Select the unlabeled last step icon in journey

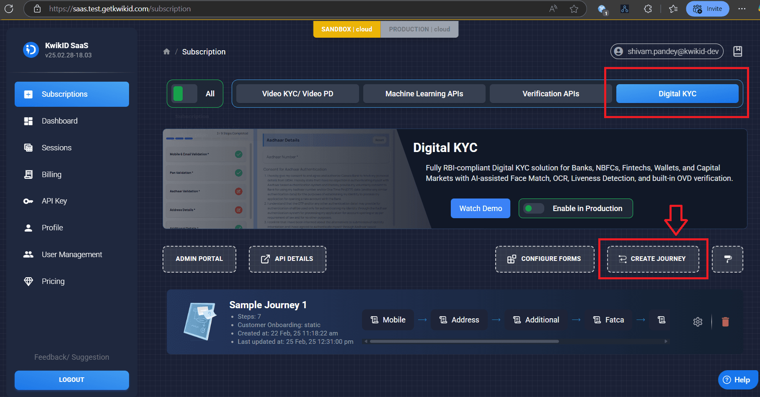click(661, 320)
